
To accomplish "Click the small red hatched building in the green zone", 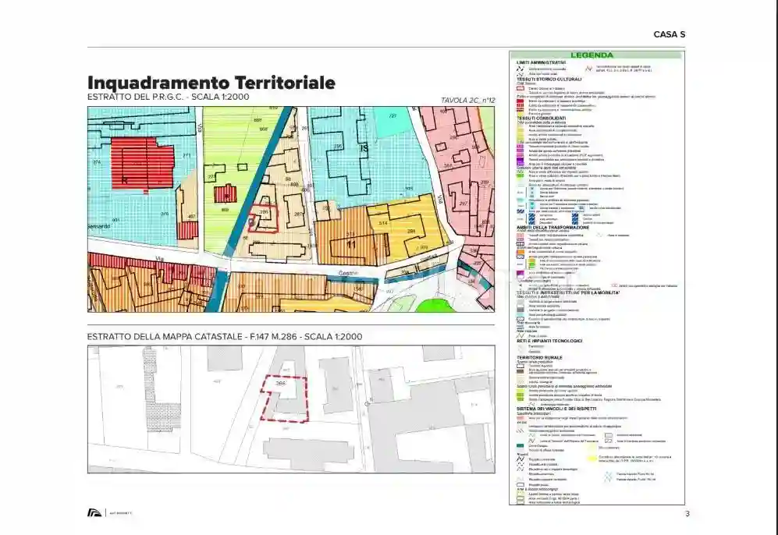I will [227, 193].
